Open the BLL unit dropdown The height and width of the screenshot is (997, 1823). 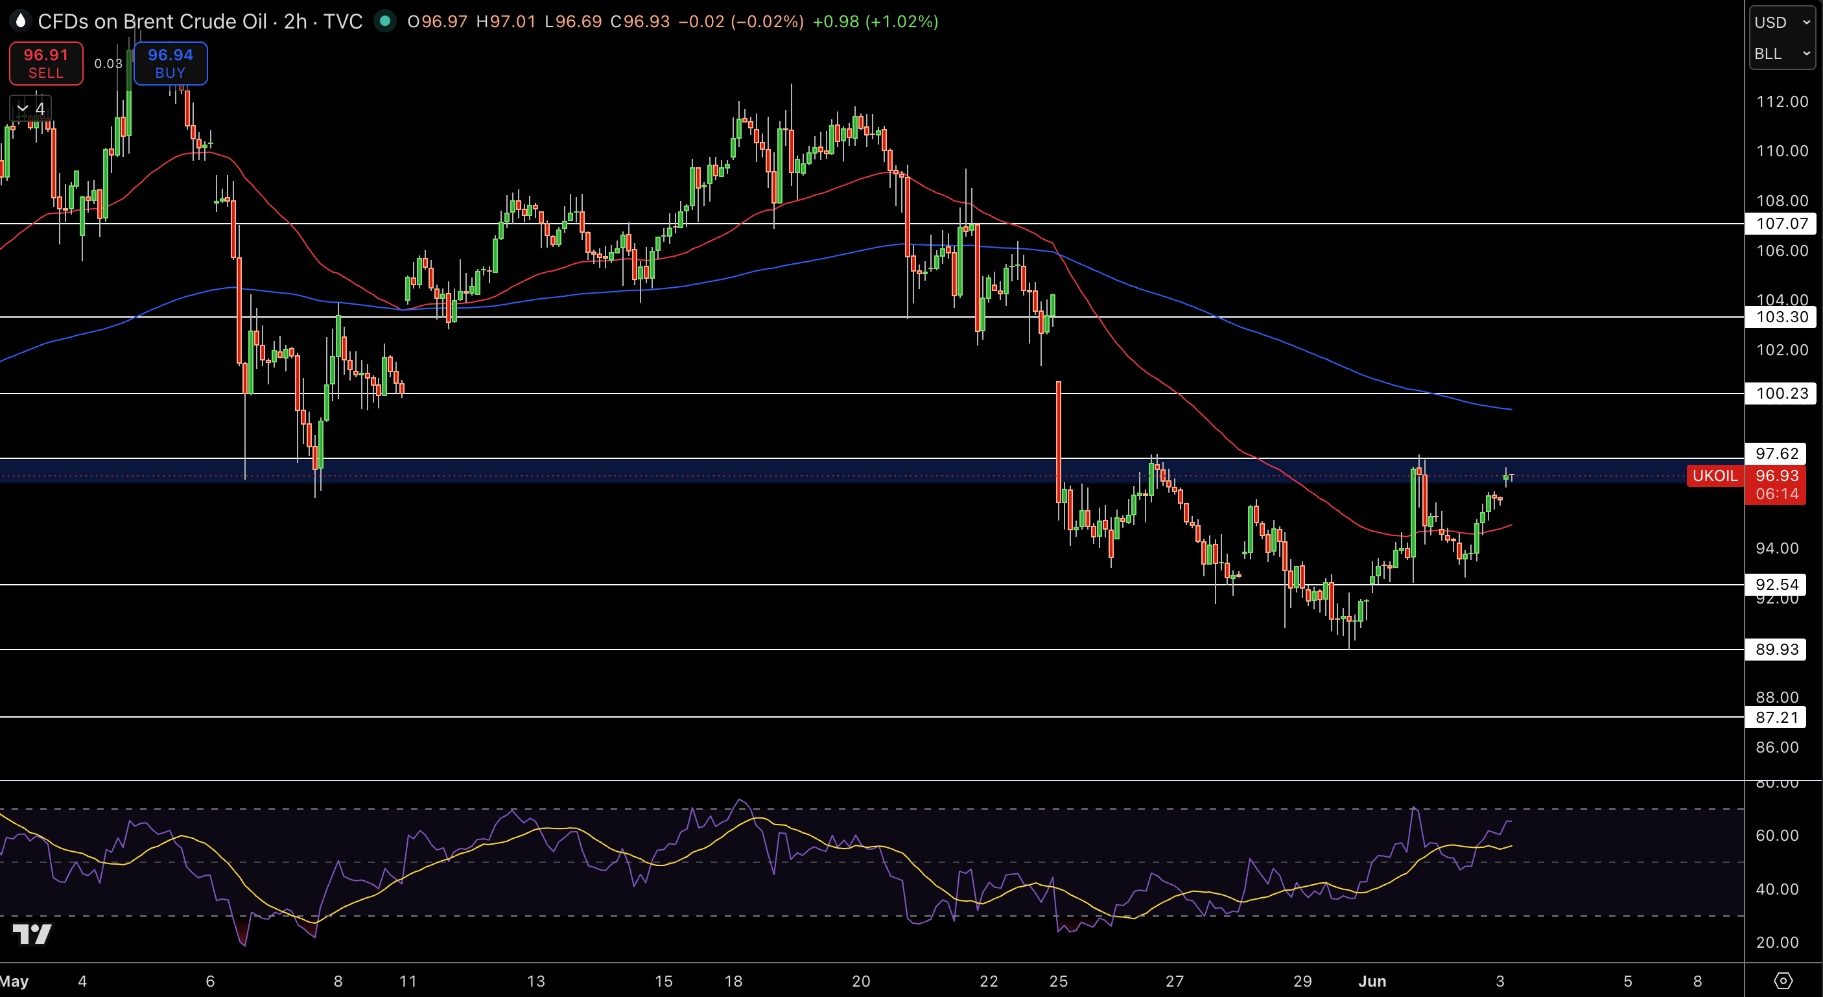click(x=1782, y=54)
